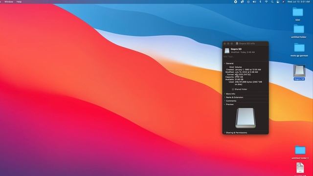Viewport: 313px width, 176px height.
Task: Expand the More Info section
Action: [x=224, y=94]
